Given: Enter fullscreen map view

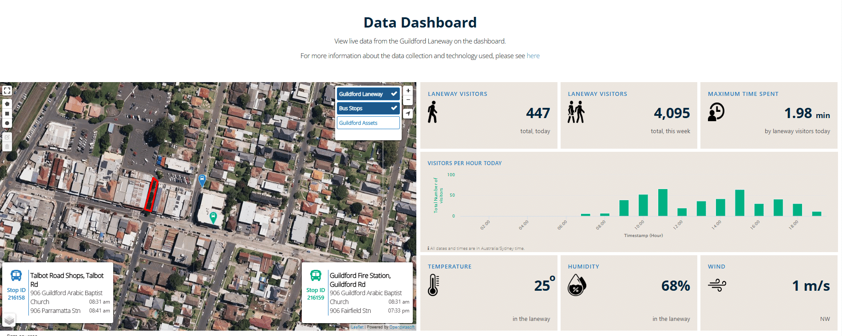Looking at the screenshot, I should (7, 91).
